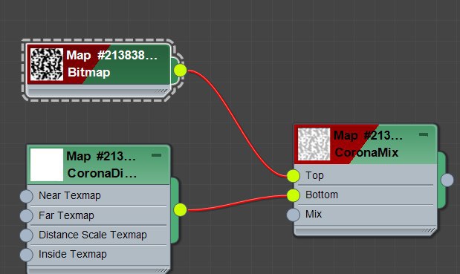
Task: Click the Bitmap node resize grip
Action: point(161,91)
